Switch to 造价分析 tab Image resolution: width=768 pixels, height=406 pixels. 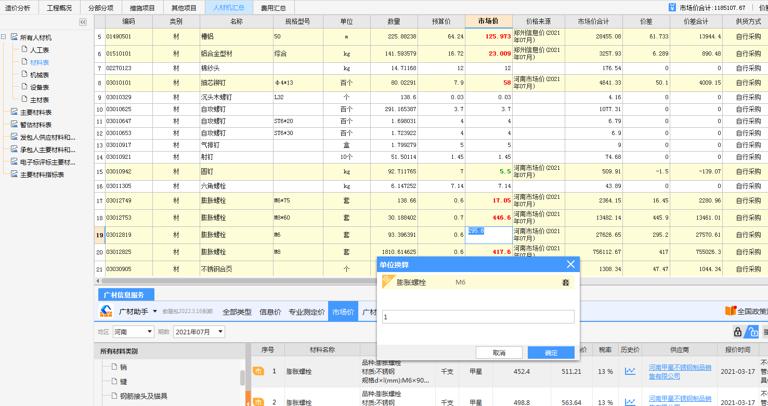[18, 8]
